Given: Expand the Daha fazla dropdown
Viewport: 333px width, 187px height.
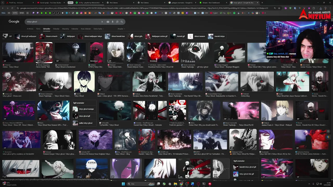Looking at the screenshot, I should [99, 29].
